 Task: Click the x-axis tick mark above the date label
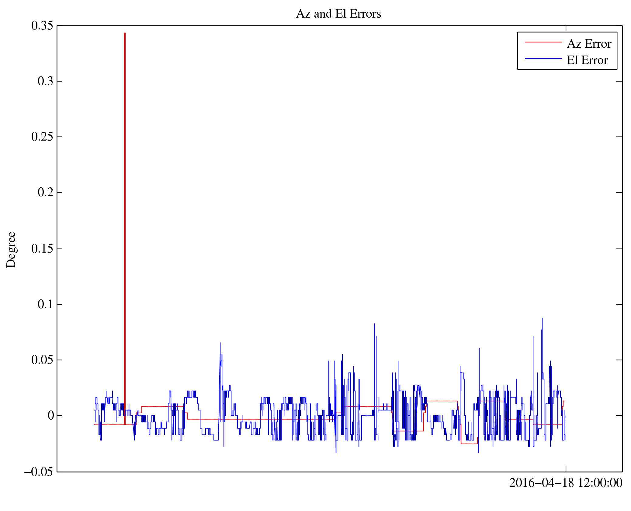coord(566,468)
